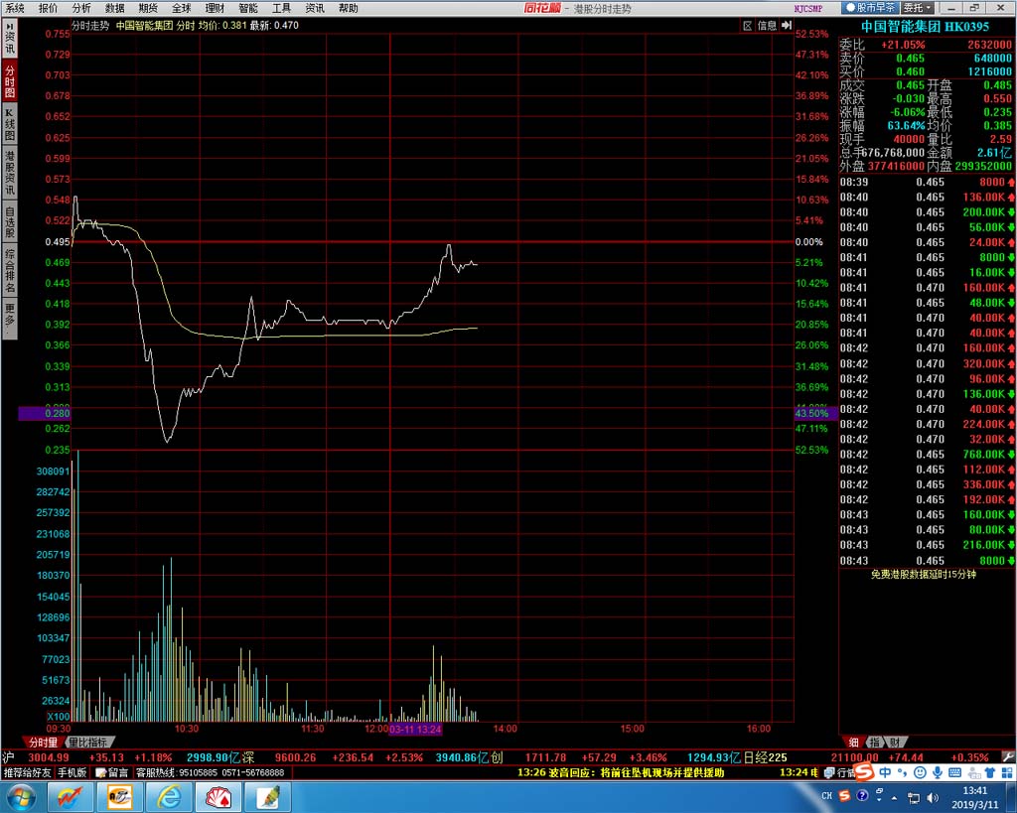This screenshot has width=1017, height=813.
Task: Click the 手机版 button
Action: click(x=72, y=773)
